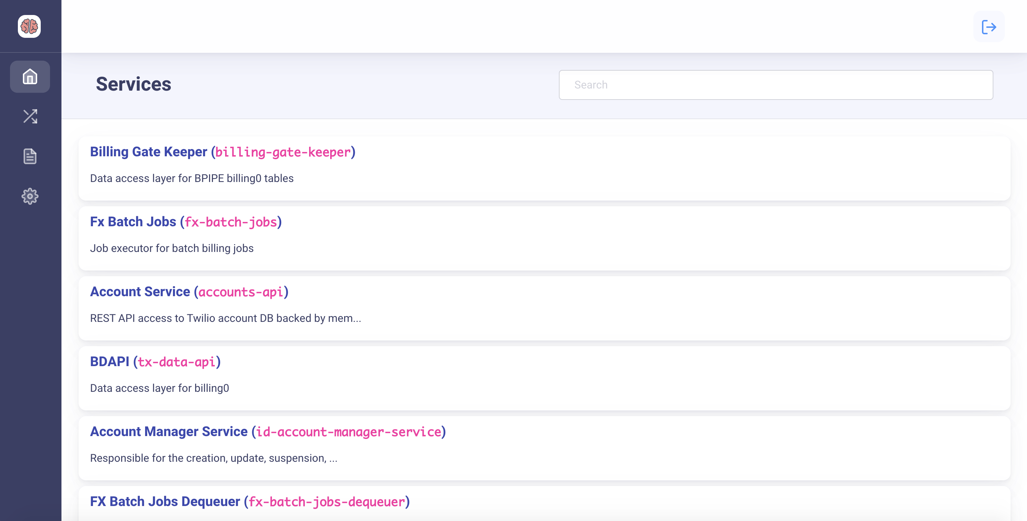This screenshot has width=1027, height=521.
Task: Open Account Service accounts-api link
Action: coord(189,292)
